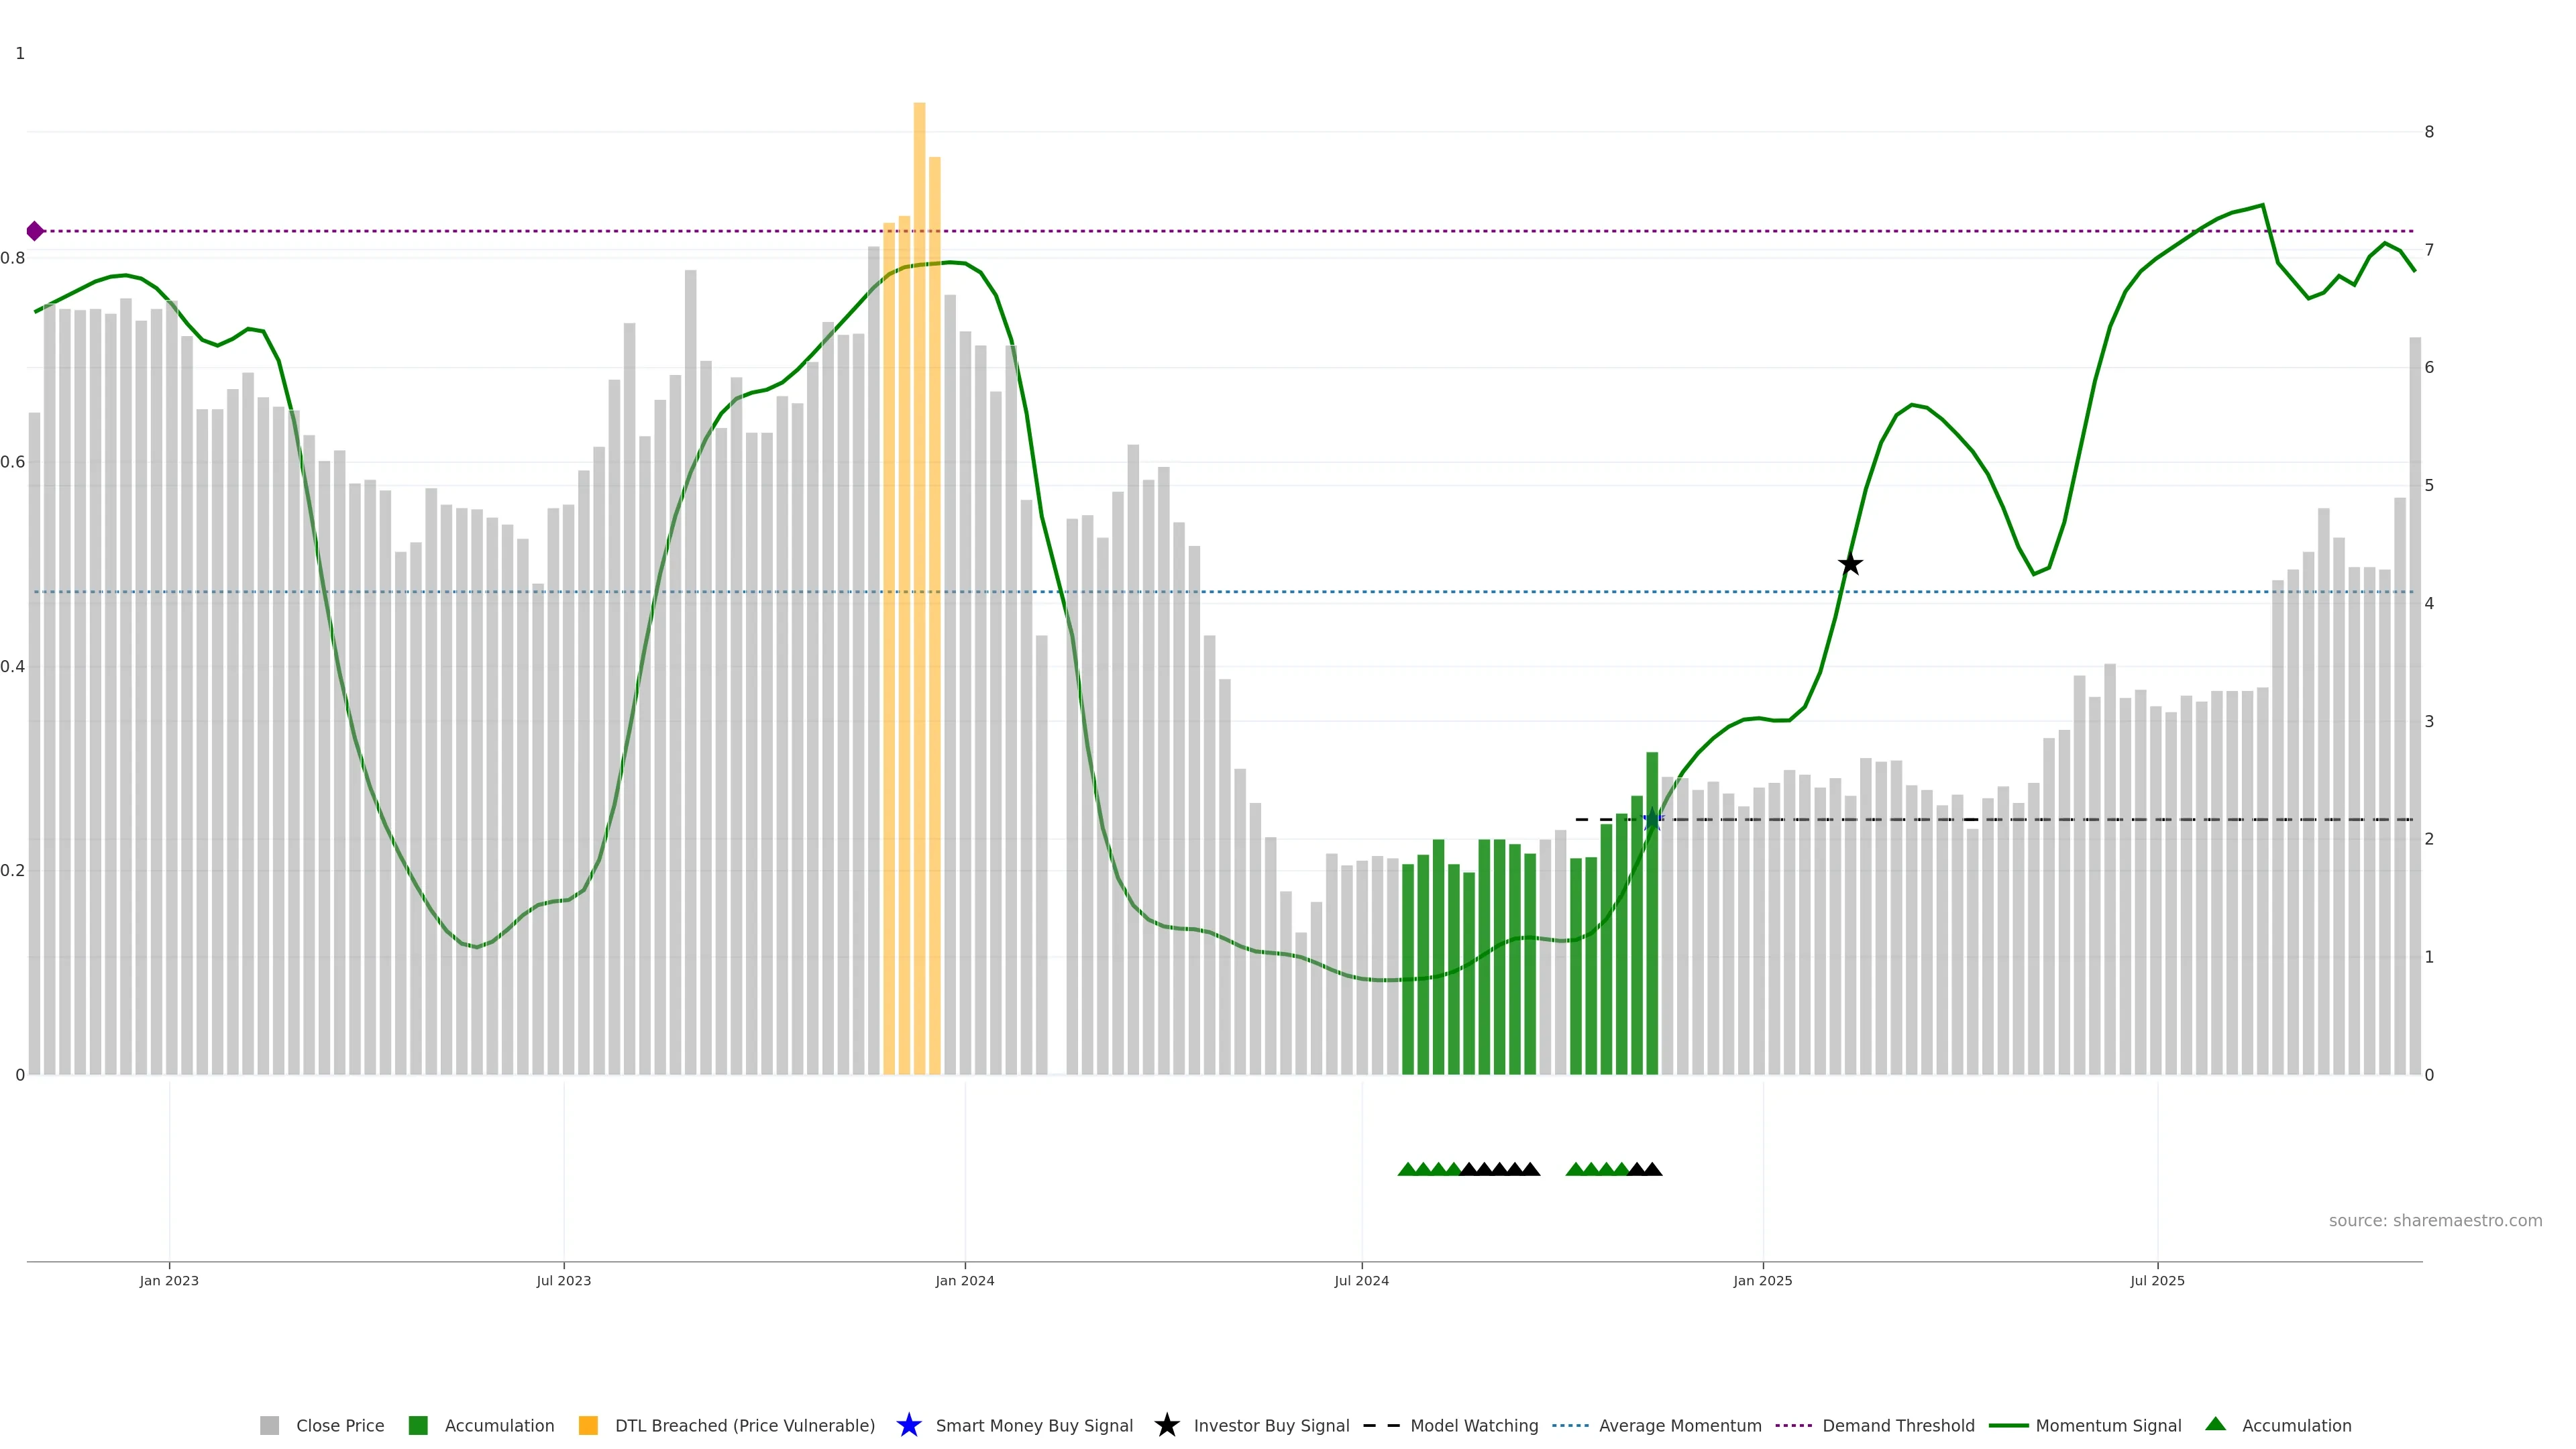Screen dimensions: 2576x1449
Task: Toggle Demand Threshold series via legend label
Action: click(1898, 1425)
